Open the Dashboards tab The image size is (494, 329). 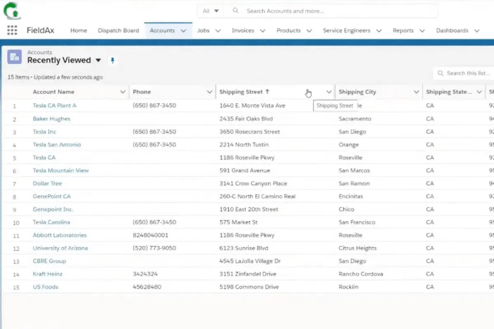coord(452,30)
